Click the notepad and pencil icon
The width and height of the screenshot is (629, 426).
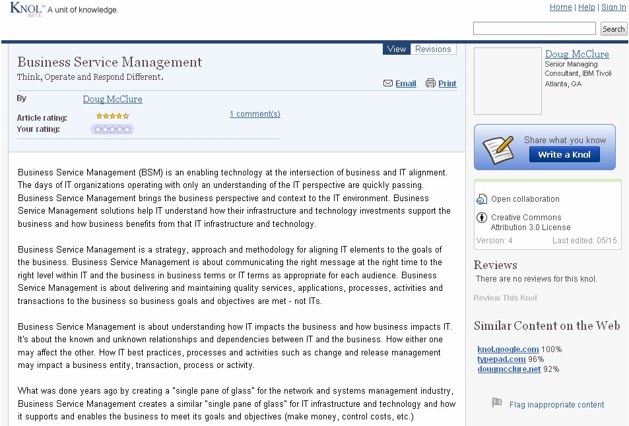pos(498,150)
